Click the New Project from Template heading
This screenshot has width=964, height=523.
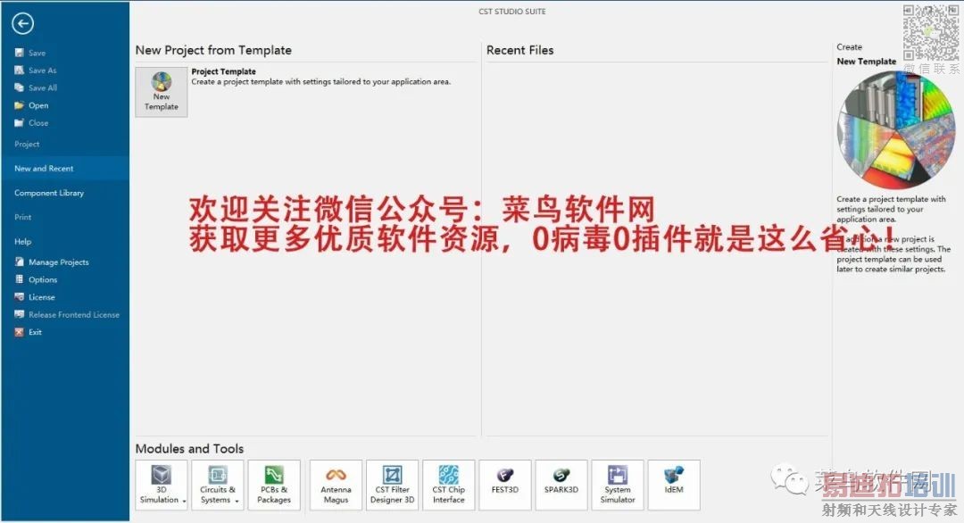(213, 50)
